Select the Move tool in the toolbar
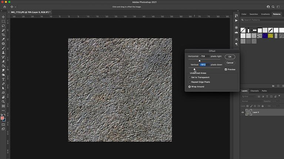 3,17
